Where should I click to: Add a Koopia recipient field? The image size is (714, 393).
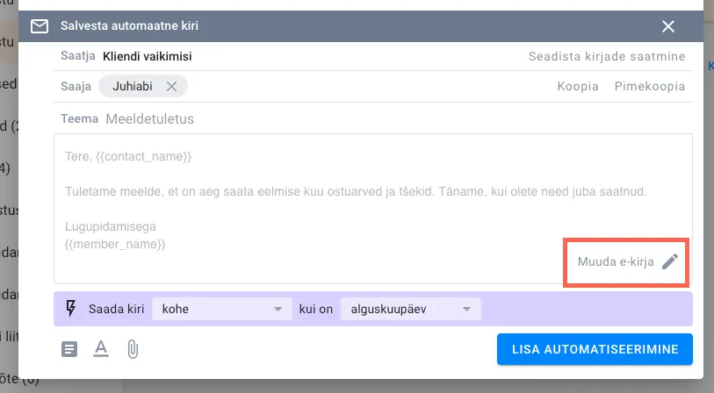point(578,87)
